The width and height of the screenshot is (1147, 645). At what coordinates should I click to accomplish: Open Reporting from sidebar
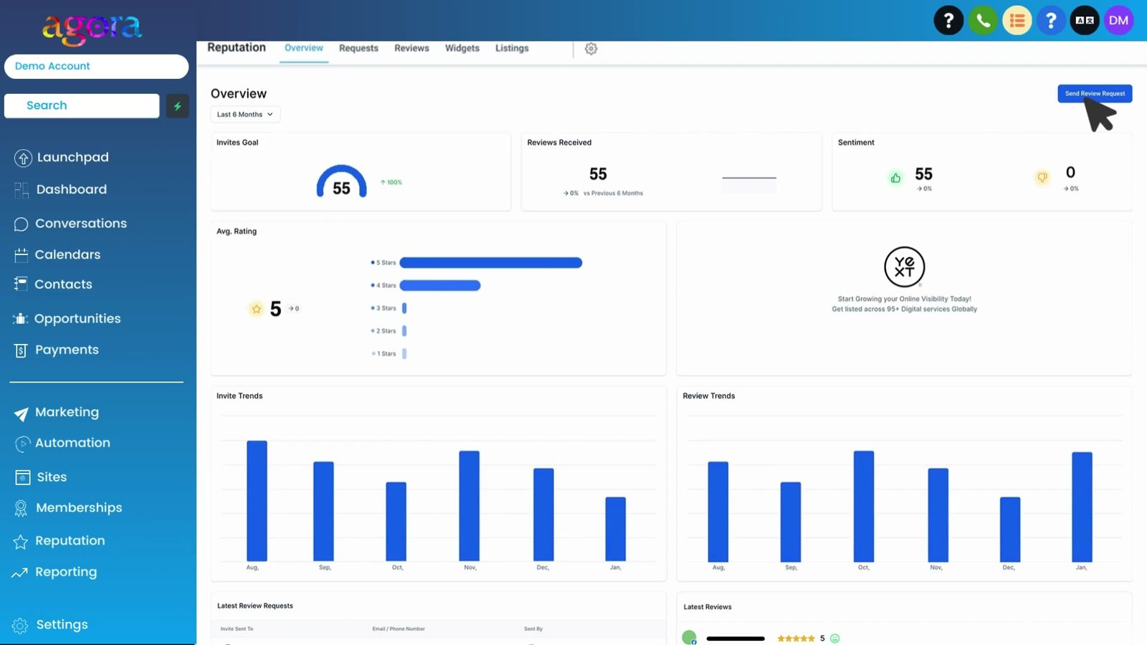coord(55,573)
